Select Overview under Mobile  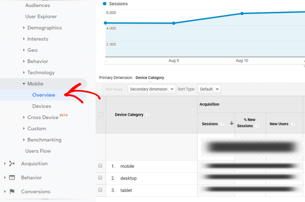44,95
